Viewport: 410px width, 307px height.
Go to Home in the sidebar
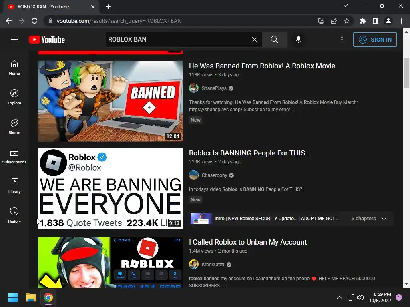tap(14, 68)
